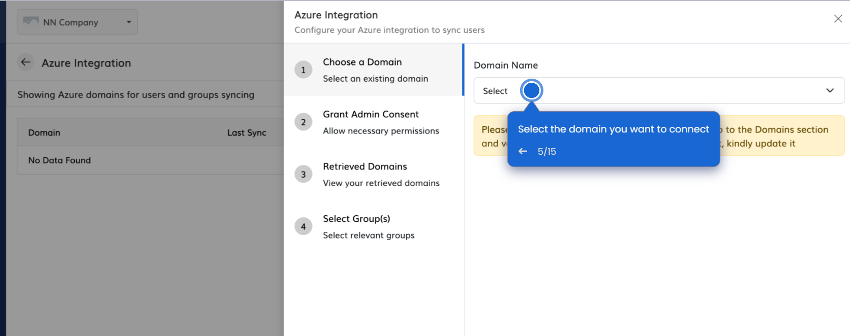
Task: Click the step 4 number circle
Action: 303,227
